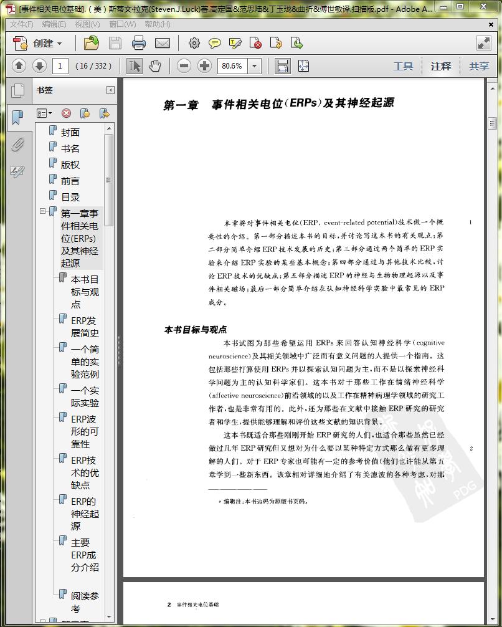Image resolution: width=502 pixels, height=627 pixels.
Task: Click the fit one full page icon
Action: 303,65
